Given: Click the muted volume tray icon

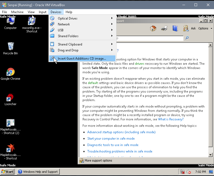Looking at the screenshot, I should 189,172.
